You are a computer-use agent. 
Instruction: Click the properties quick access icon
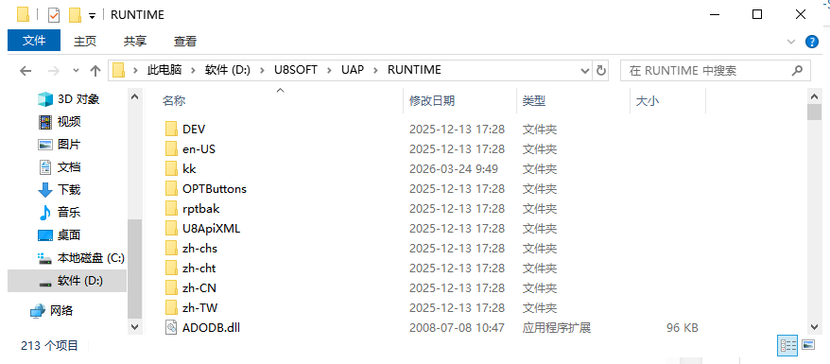point(54,15)
